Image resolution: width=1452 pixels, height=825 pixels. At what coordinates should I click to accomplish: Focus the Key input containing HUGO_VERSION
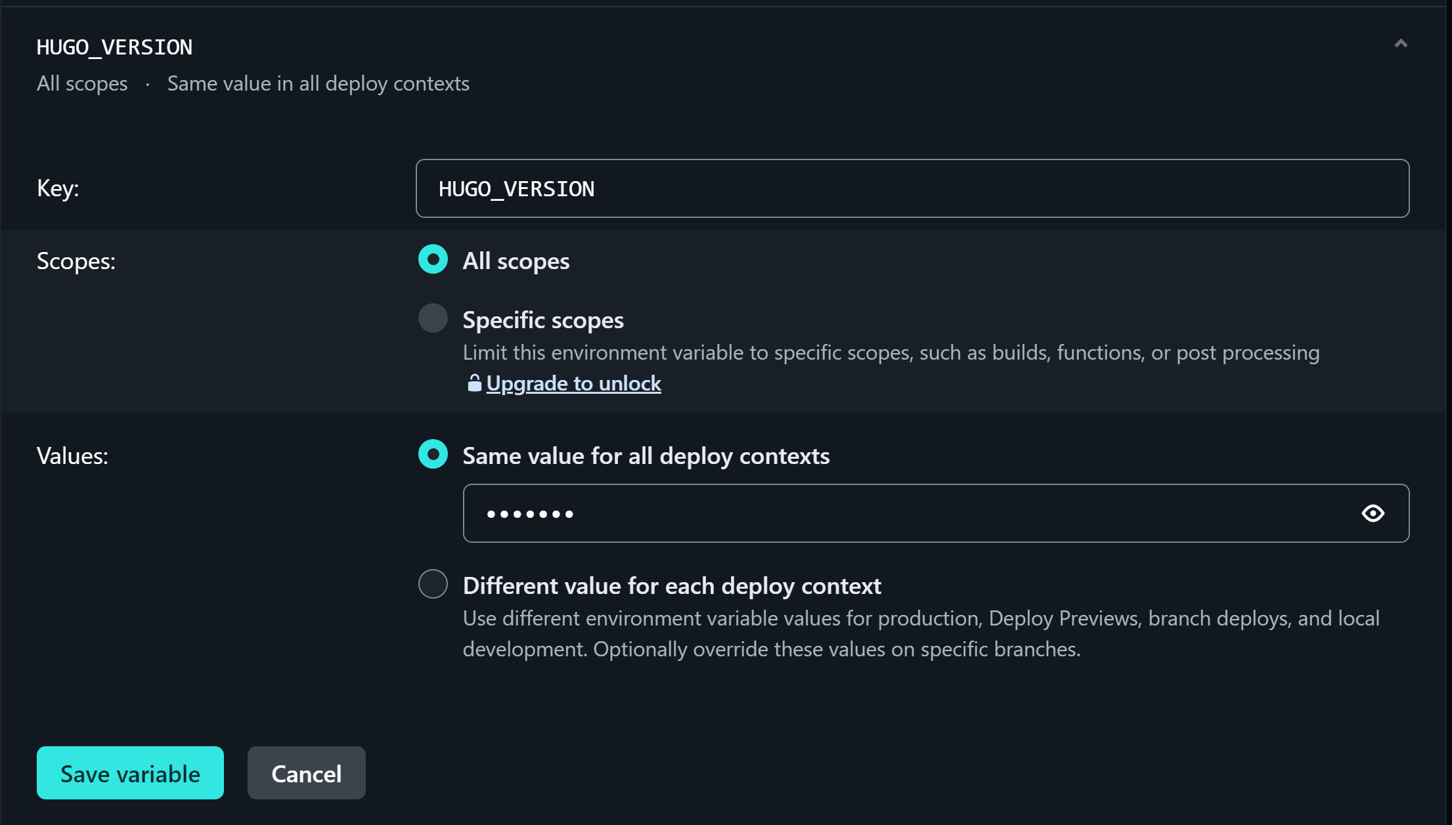point(912,188)
